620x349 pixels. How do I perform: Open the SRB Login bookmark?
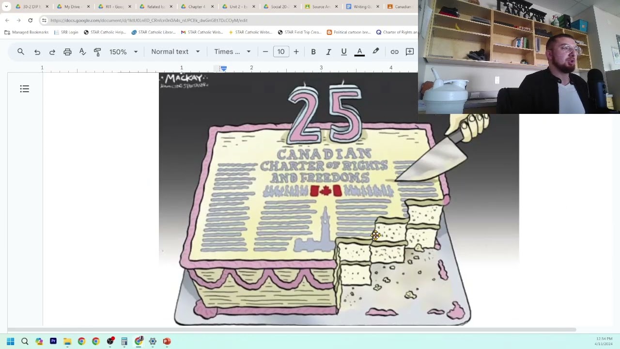tap(66, 32)
